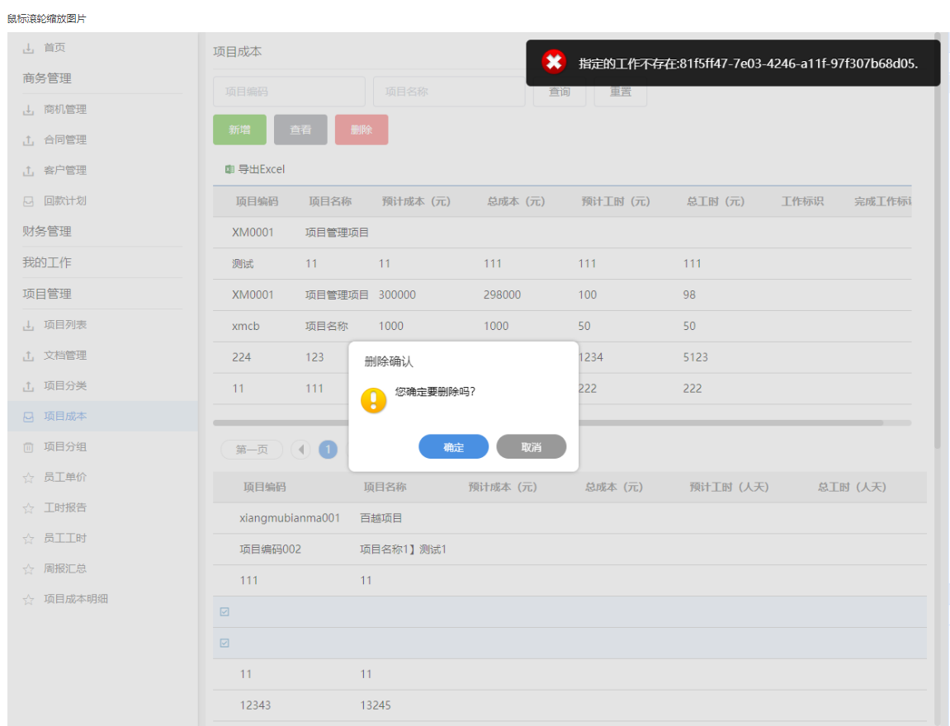
Task: Click the green 新增 button
Action: pos(239,130)
